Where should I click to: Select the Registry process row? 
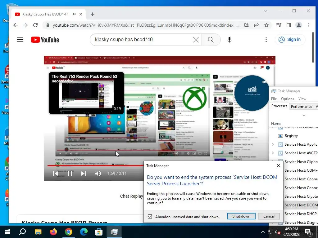point(294,136)
